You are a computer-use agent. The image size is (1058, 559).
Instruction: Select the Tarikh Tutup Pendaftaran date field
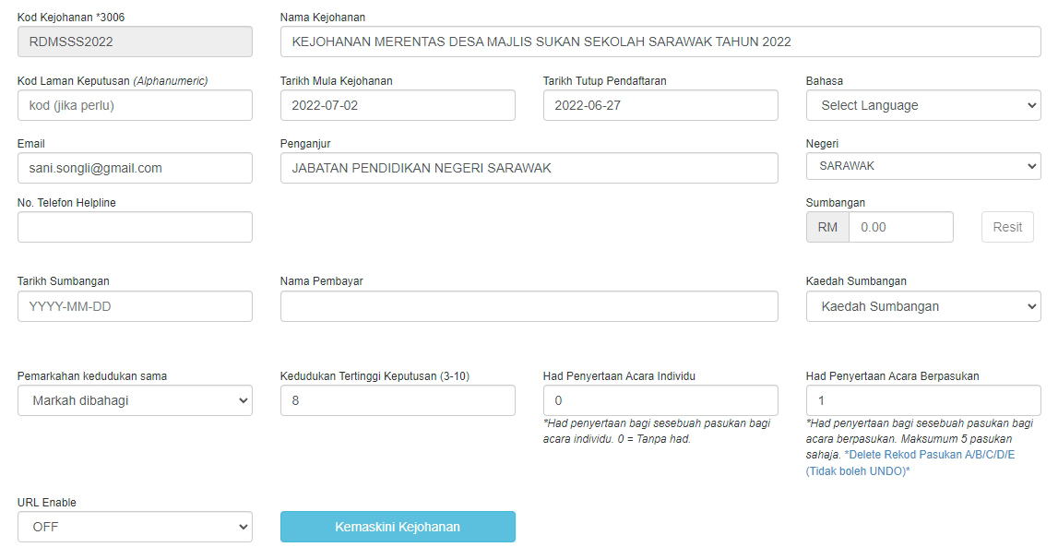click(x=660, y=105)
